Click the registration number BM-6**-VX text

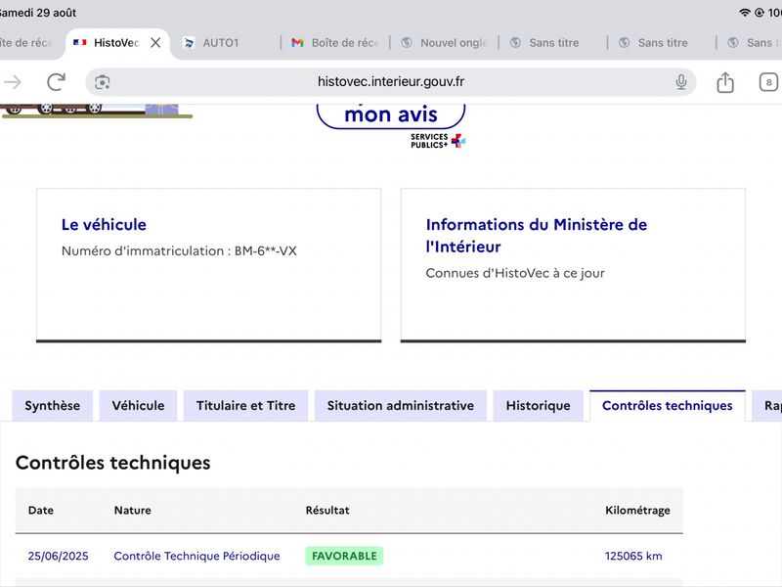tap(265, 251)
